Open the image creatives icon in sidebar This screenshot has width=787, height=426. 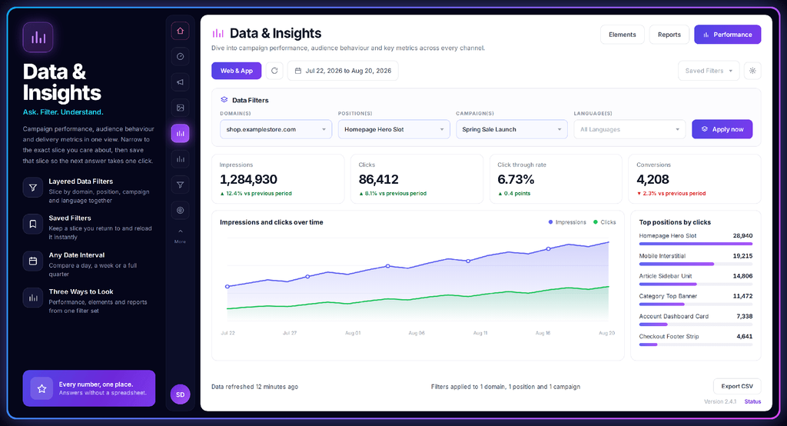coord(180,108)
